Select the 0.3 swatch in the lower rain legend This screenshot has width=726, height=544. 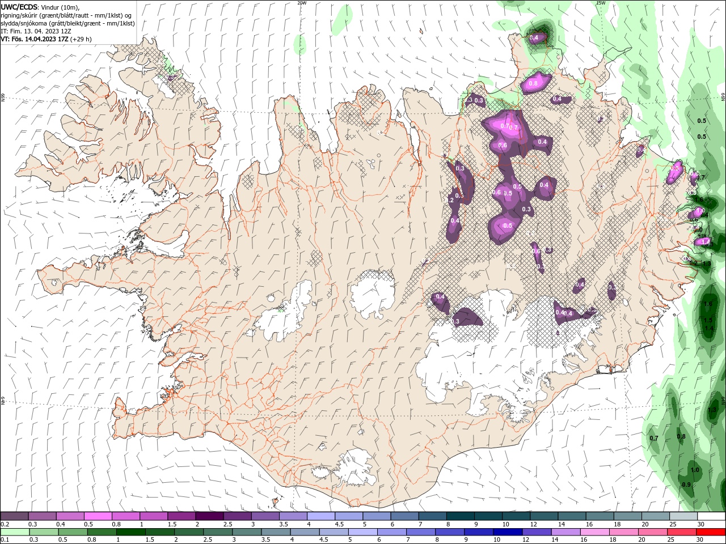pos(44,532)
